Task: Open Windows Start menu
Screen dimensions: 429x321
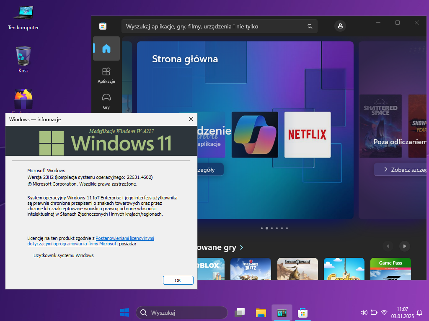Action: pyautogui.click(x=124, y=313)
